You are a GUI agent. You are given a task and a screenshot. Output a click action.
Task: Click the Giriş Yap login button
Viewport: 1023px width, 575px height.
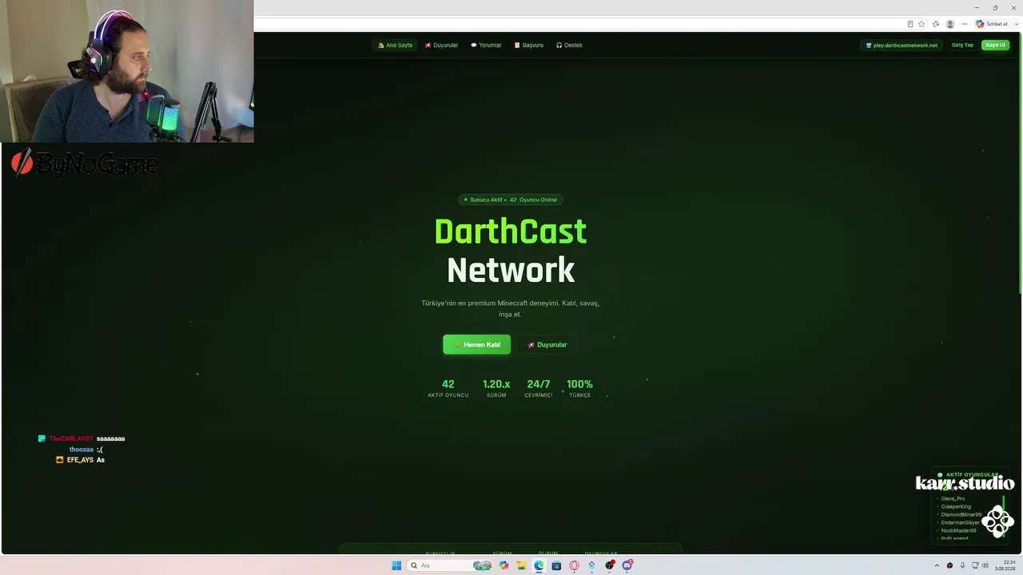(x=962, y=46)
